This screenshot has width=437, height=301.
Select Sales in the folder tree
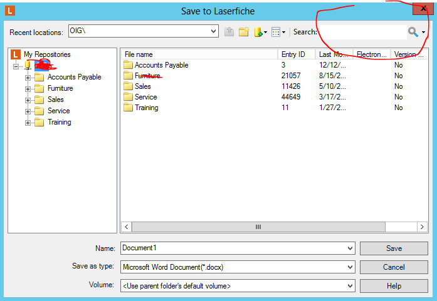point(56,99)
